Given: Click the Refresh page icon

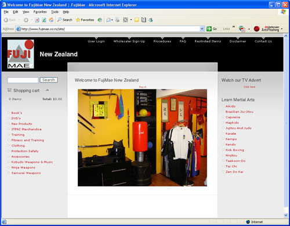Looking at the screenshot, I should [44, 20].
